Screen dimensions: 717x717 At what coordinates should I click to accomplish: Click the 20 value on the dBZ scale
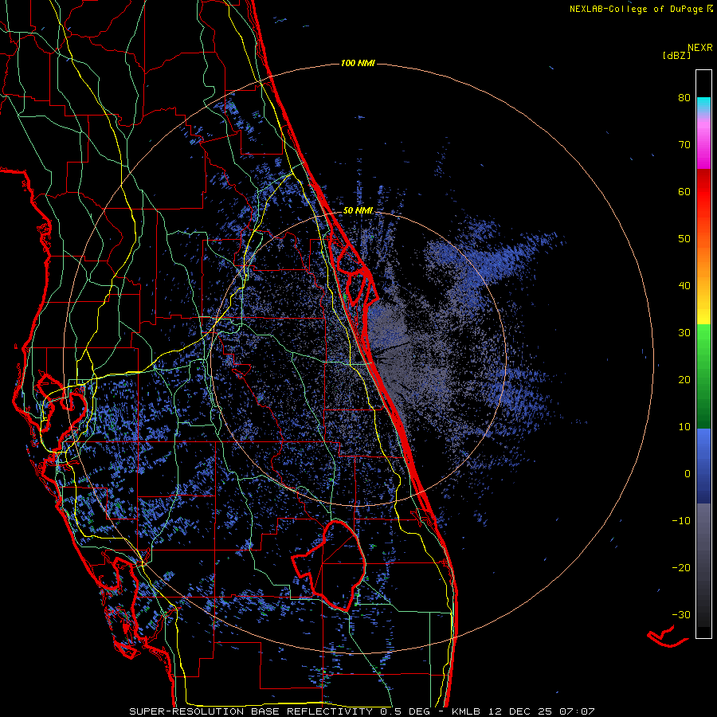coord(684,380)
